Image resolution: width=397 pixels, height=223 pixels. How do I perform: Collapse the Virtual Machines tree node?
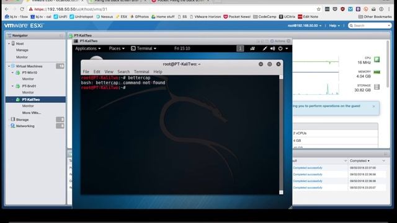pos(9,66)
